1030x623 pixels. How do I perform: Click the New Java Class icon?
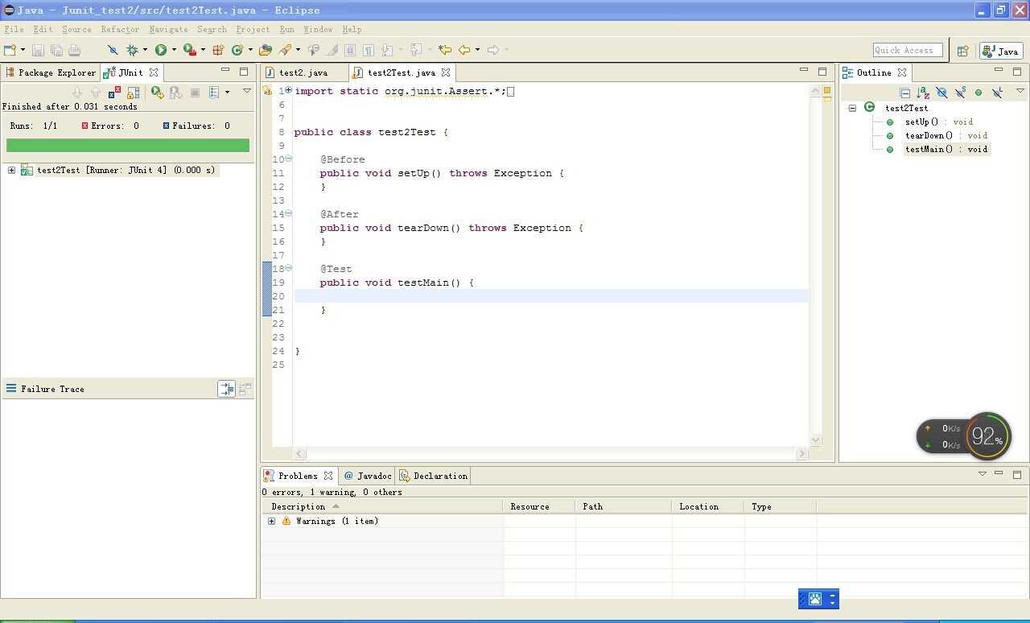click(237, 50)
